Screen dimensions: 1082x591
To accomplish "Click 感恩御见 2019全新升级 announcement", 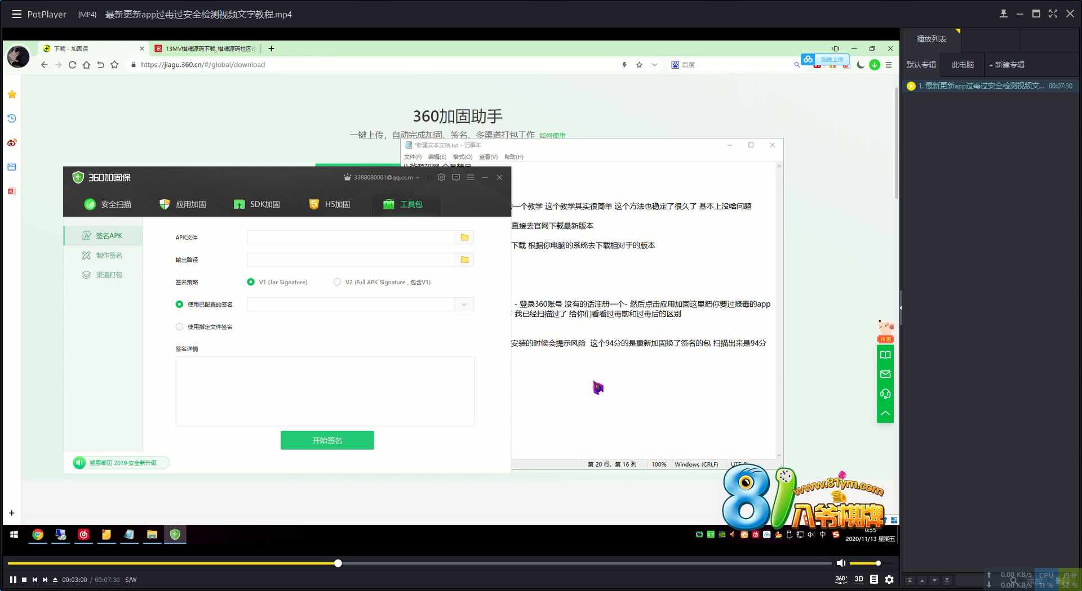I will click(x=121, y=463).
